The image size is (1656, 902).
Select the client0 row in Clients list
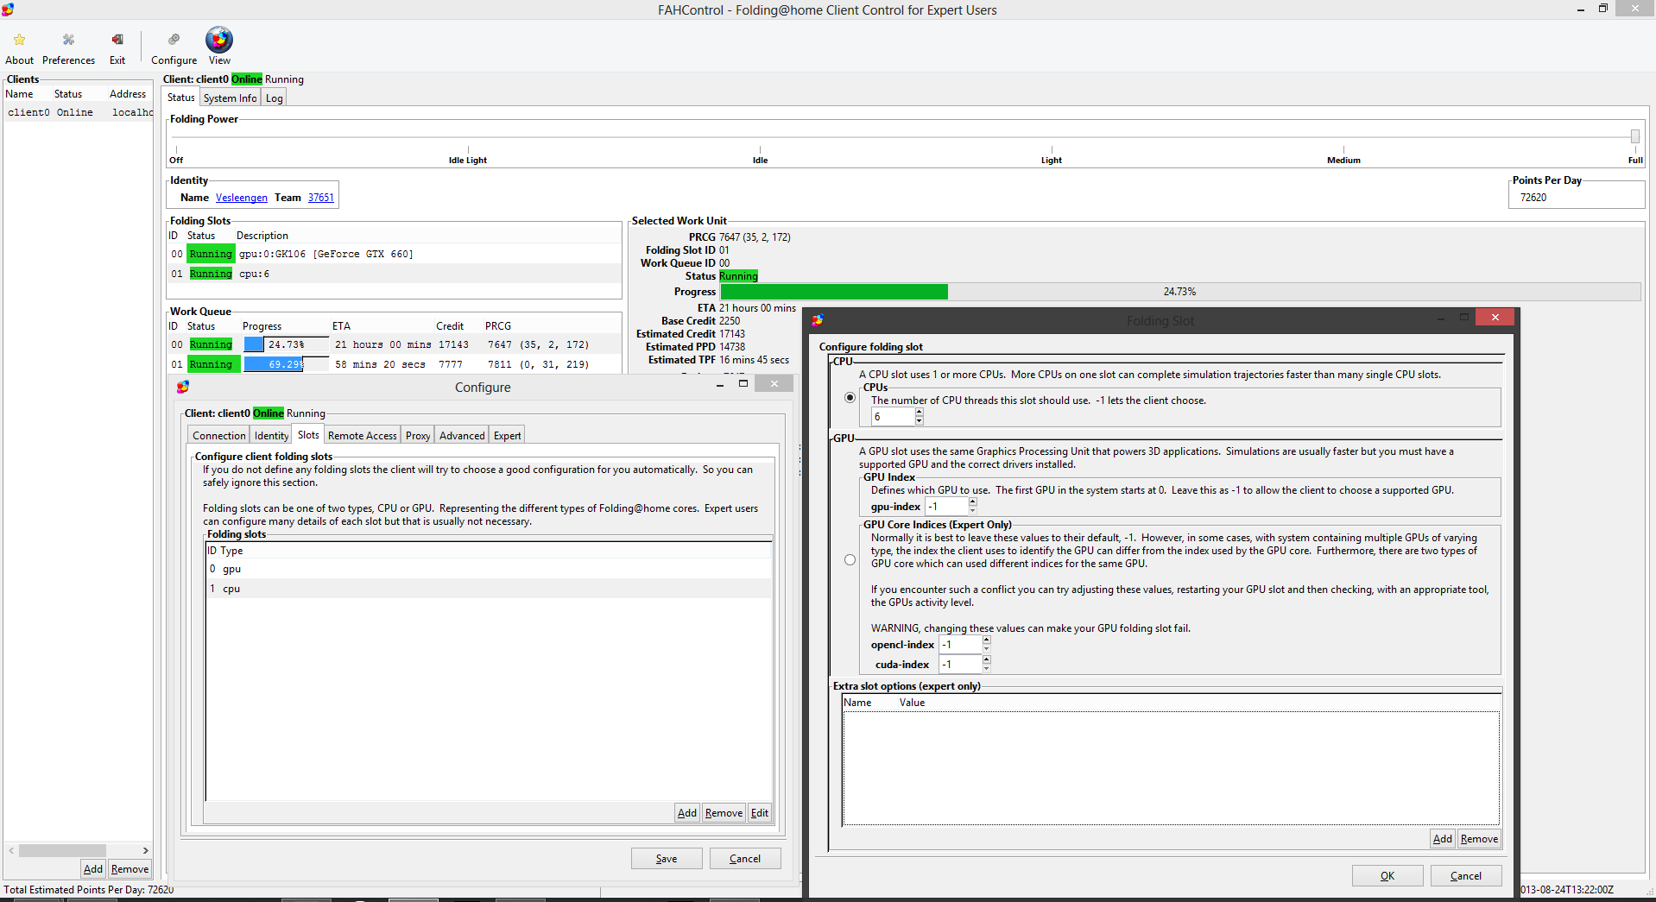point(79,112)
